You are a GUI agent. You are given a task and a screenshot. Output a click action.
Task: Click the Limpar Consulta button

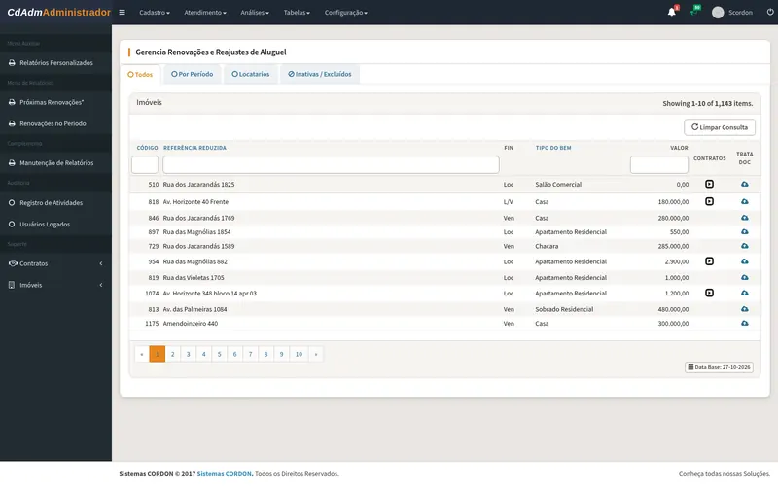(720, 127)
